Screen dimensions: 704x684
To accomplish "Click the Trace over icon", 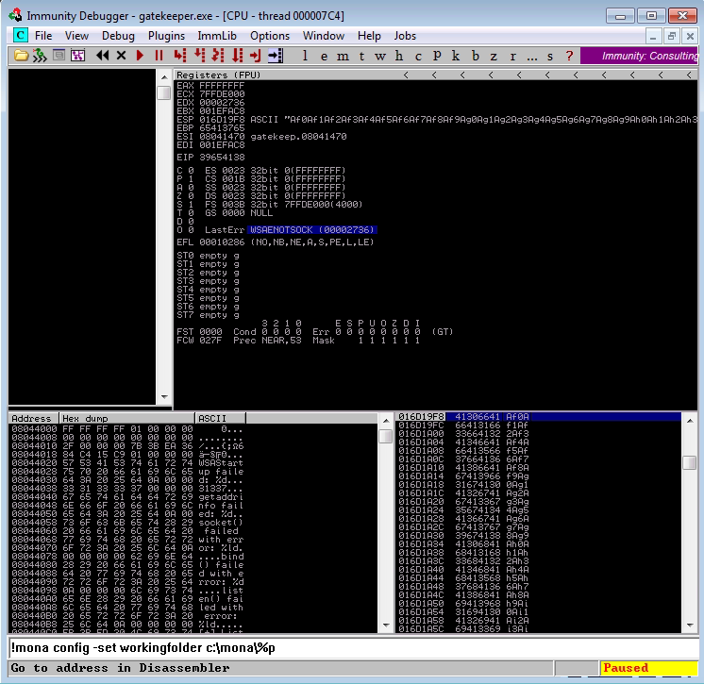I will [x=237, y=56].
